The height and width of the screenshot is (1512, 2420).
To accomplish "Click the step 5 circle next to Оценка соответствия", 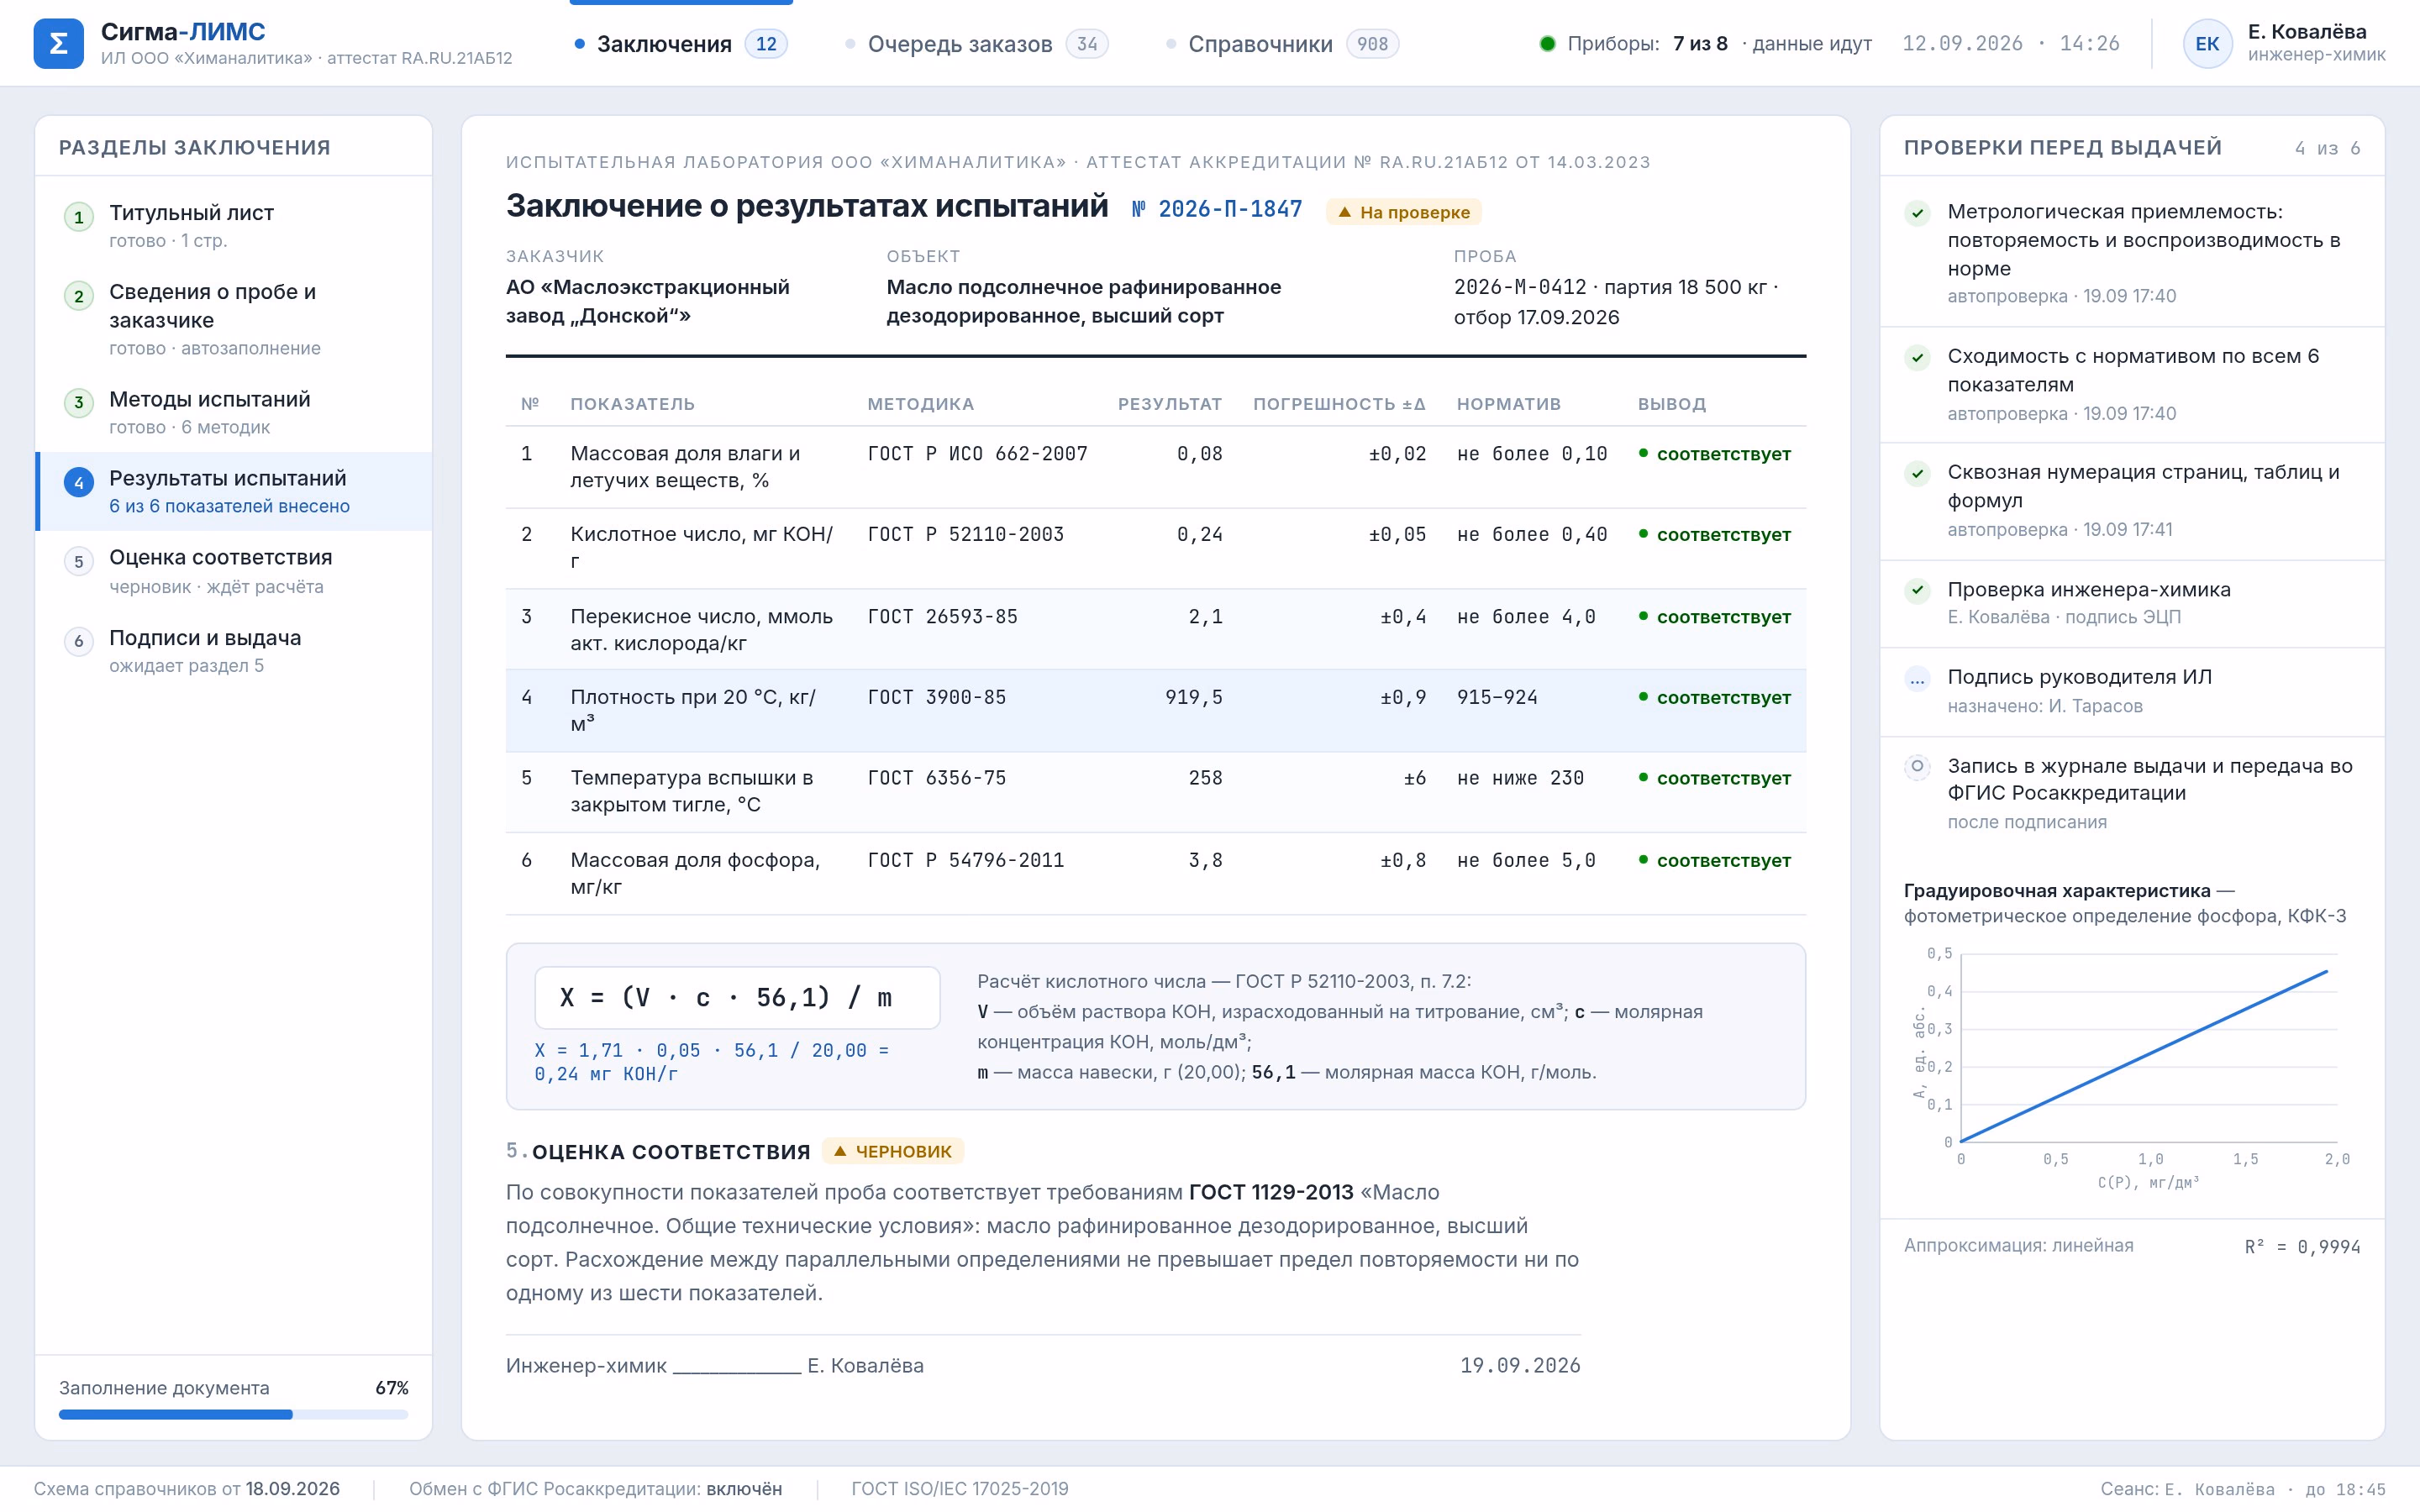I will point(79,561).
